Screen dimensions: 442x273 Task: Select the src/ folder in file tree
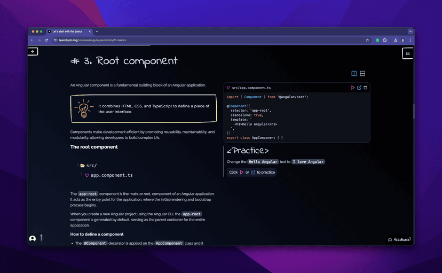click(x=89, y=166)
